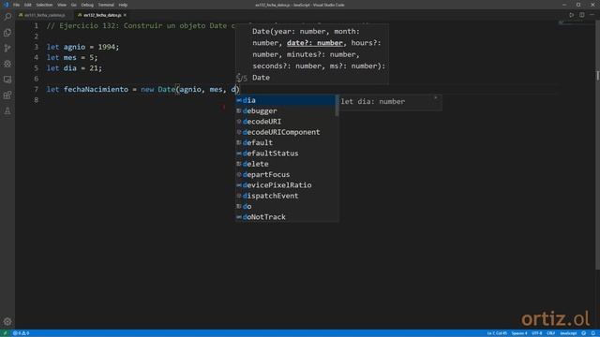This screenshot has height=337, width=600.
Task: Switch to the ex131 file tab
Action: (x=44, y=15)
